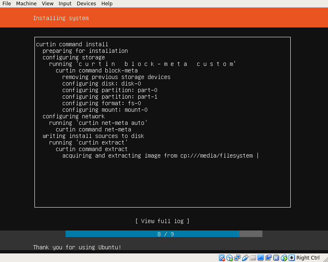
Task: Click the keyboard capture arrow icon
Action: tap(292, 258)
